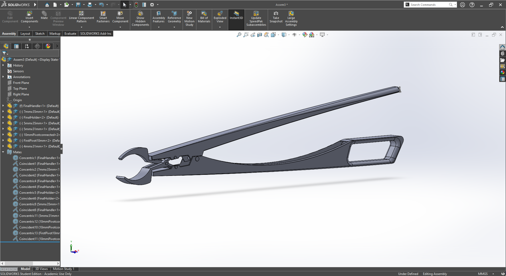Open PropertyManager tab icon
Screen dimensions: 506x276
pyautogui.click(x=16, y=46)
